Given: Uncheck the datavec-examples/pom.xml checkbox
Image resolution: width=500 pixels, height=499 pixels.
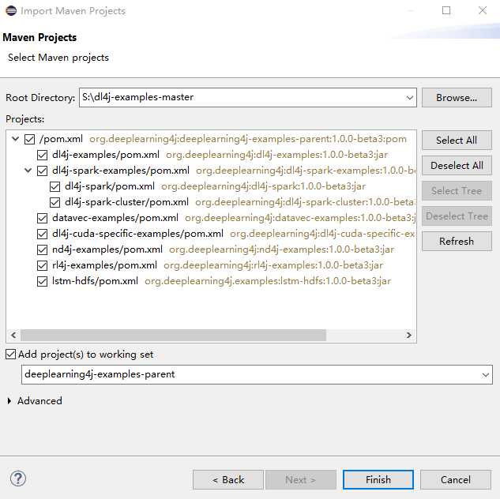Looking at the screenshot, I should pos(42,218).
